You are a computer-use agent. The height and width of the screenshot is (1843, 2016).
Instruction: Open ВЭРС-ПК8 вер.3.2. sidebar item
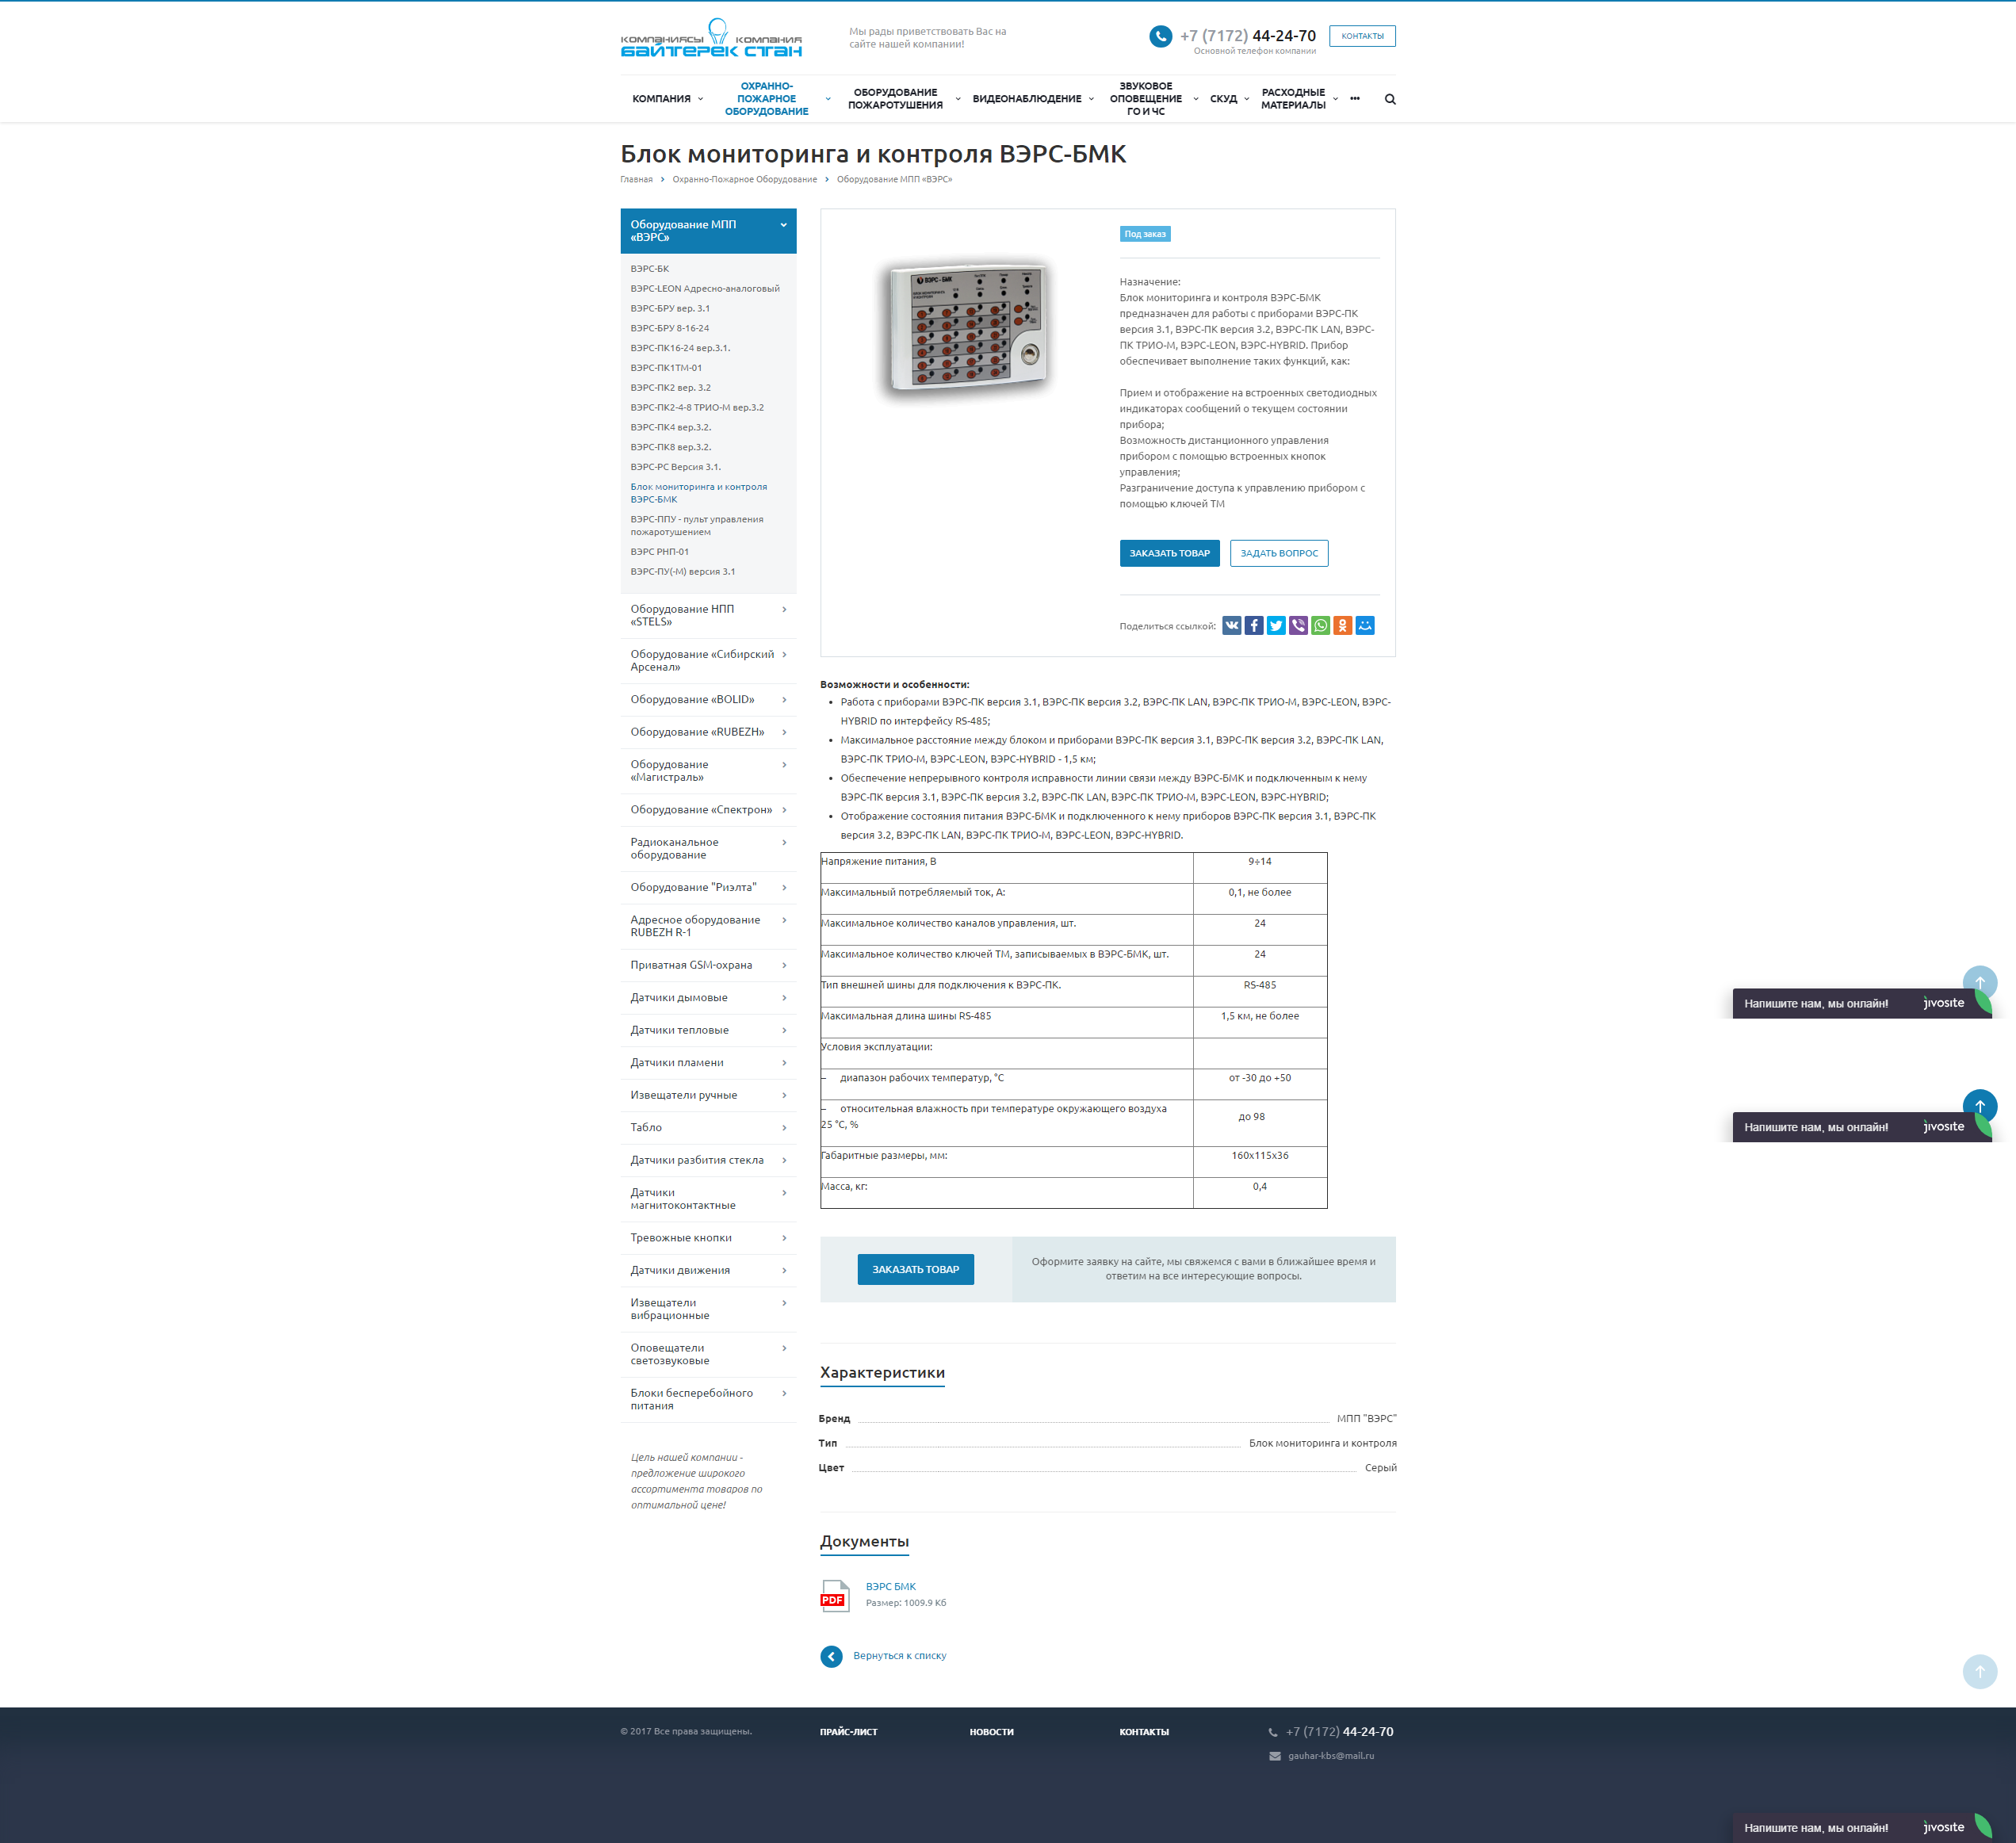(x=671, y=448)
